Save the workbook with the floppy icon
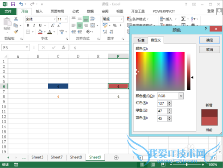 (x=13, y=4)
